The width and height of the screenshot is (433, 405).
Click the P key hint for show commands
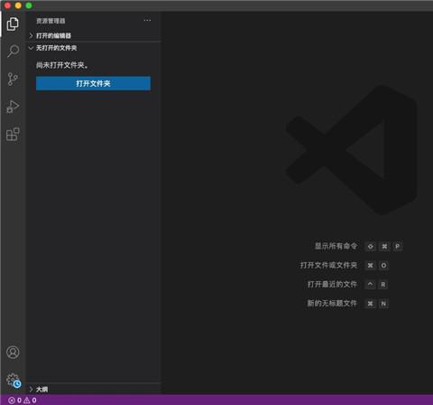398,247
